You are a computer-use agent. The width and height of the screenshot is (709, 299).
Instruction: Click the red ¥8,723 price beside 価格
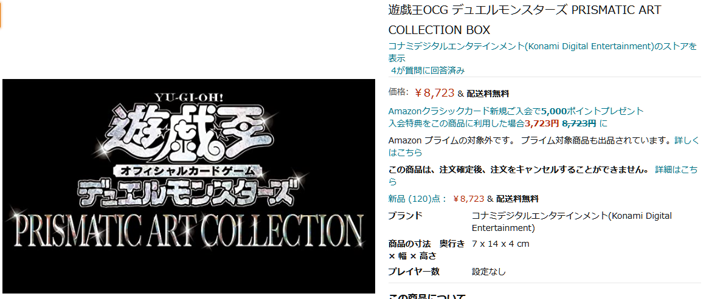click(435, 93)
